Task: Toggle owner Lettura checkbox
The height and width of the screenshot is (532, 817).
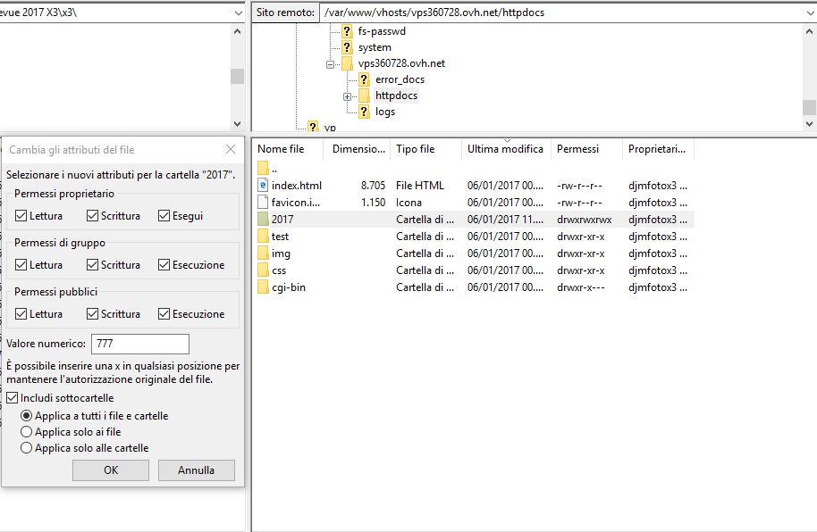Action: click(21, 215)
